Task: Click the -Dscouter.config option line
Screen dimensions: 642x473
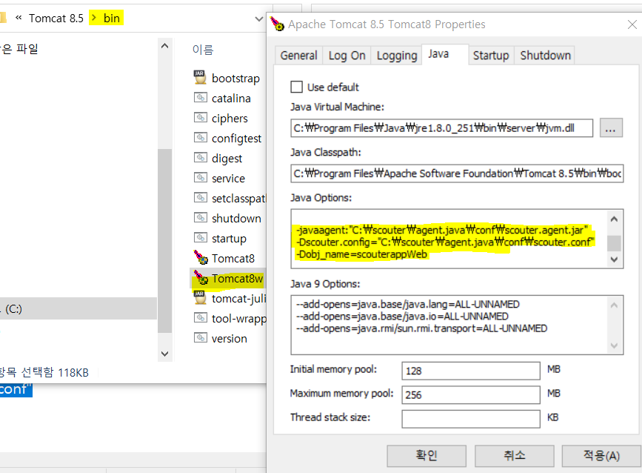Action: coord(445,242)
